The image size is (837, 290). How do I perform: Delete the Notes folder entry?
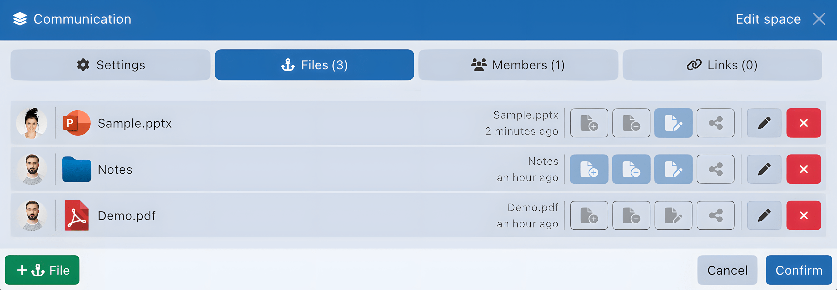tap(804, 169)
